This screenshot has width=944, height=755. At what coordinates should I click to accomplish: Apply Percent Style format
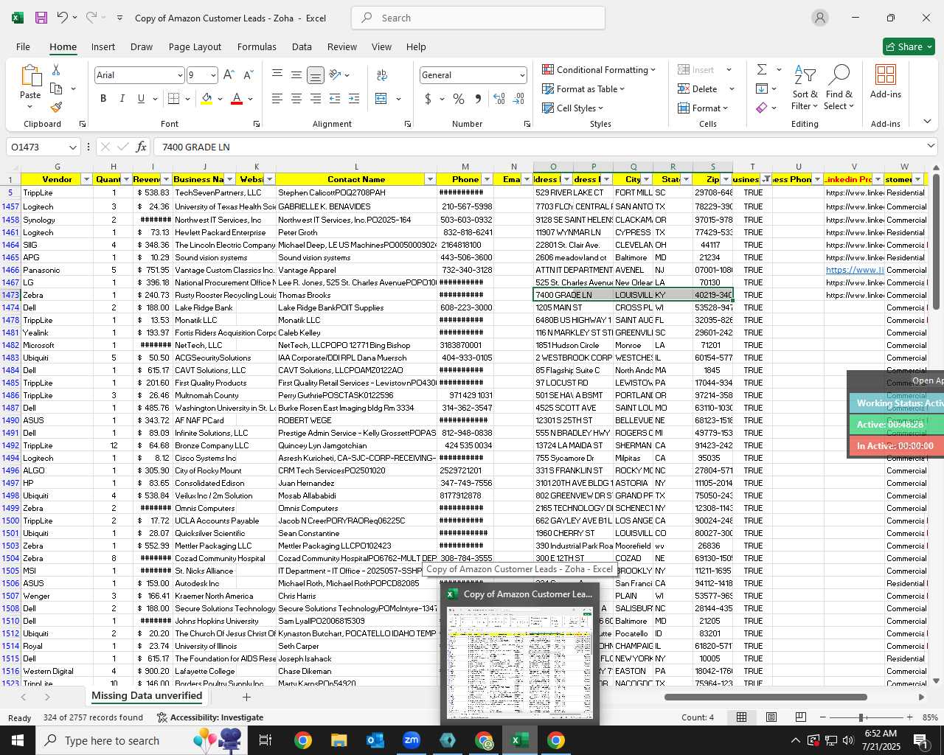coord(459,99)
